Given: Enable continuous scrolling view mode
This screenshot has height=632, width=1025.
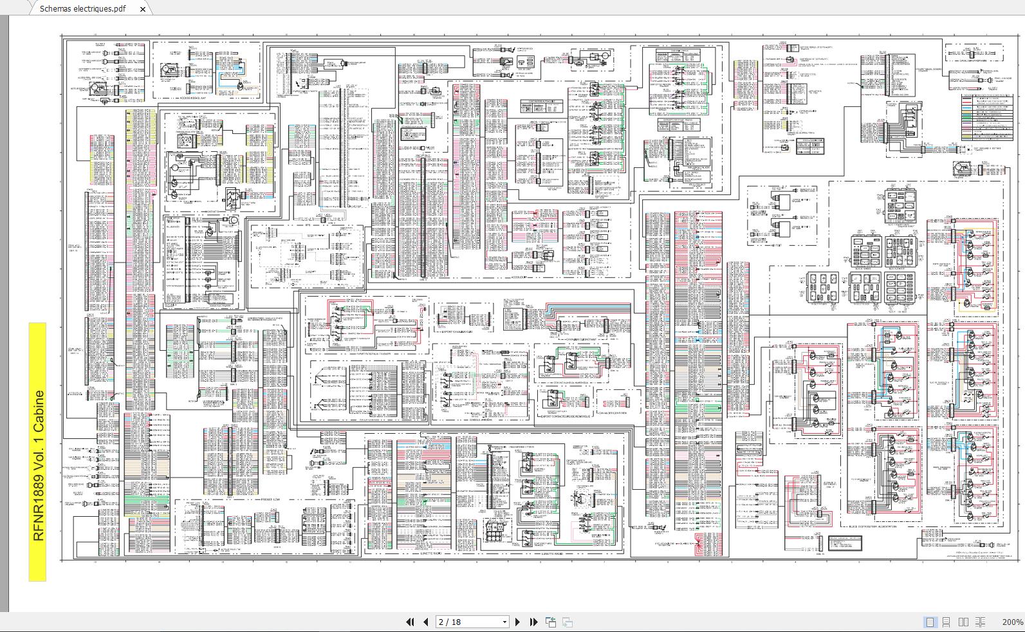Looking at the screenshot, I should pyautogui.click(x=946, y=622).
